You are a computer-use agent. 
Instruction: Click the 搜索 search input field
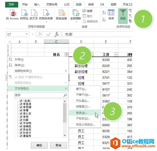[39, 95]
